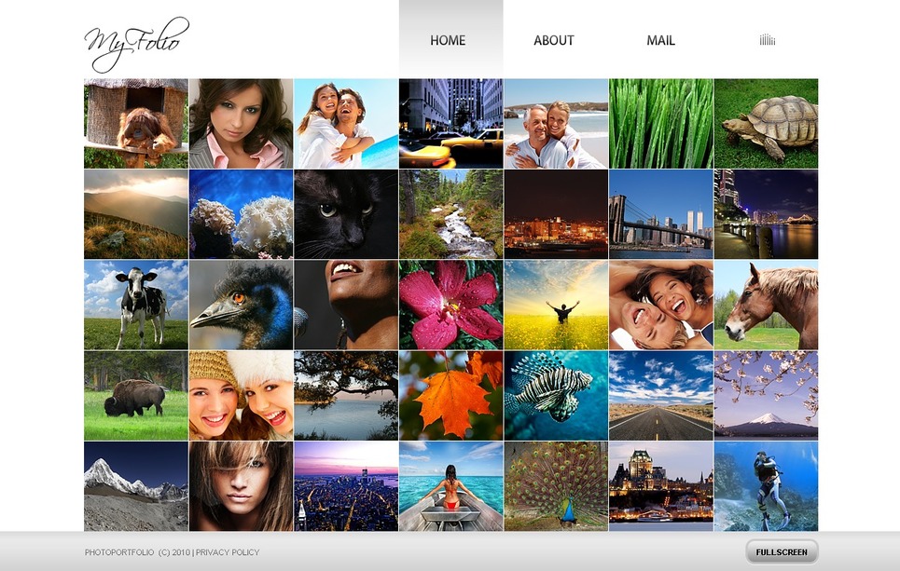Activate the FULLSCREEN button
The height and width of the screenshot is (571, 900).
pyautogui.click(x=782, y=552)
